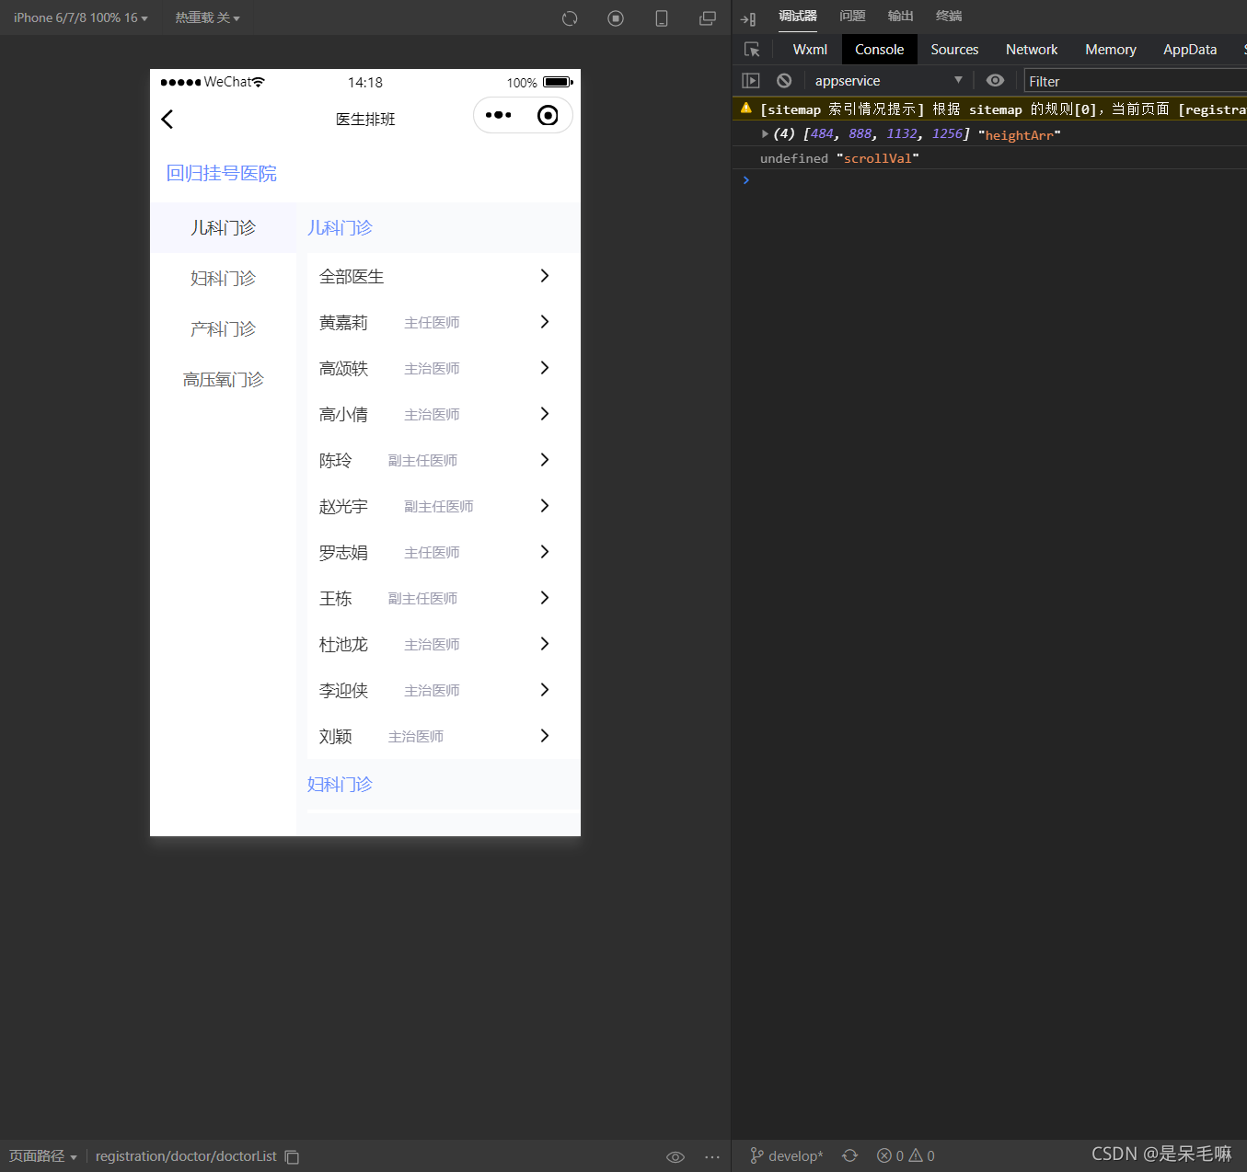Copy page path with the copy icon

click(x=292, y=1156)
